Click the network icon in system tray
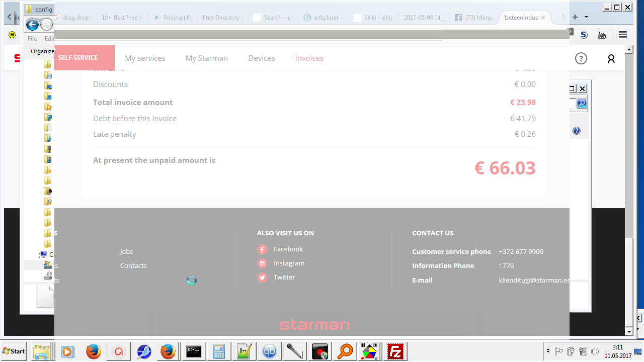The height and width of the screenshot is (362, 644). coord(583,351)
